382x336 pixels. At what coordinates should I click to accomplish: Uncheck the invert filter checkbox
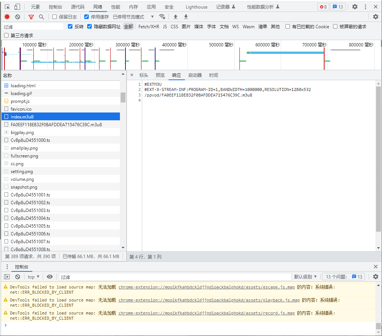[x=70, y=27]
